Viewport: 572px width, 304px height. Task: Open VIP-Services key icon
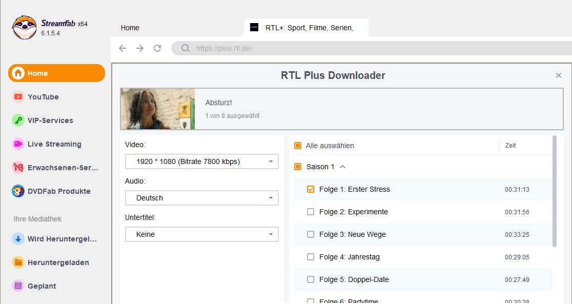tap(18, 120)
